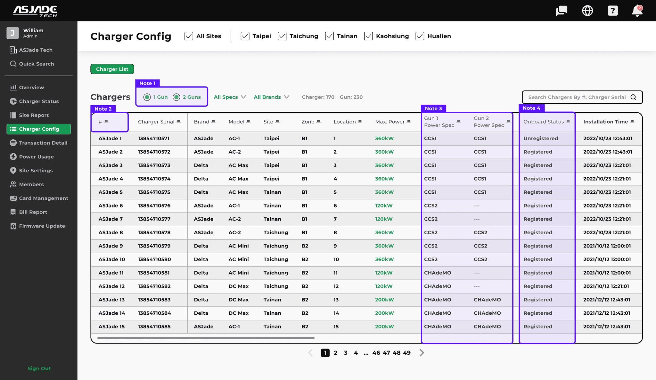
Task: Click the Search Chargers input field
Action: click(x=577, y=97)
